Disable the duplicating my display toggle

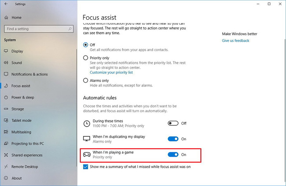173,139
